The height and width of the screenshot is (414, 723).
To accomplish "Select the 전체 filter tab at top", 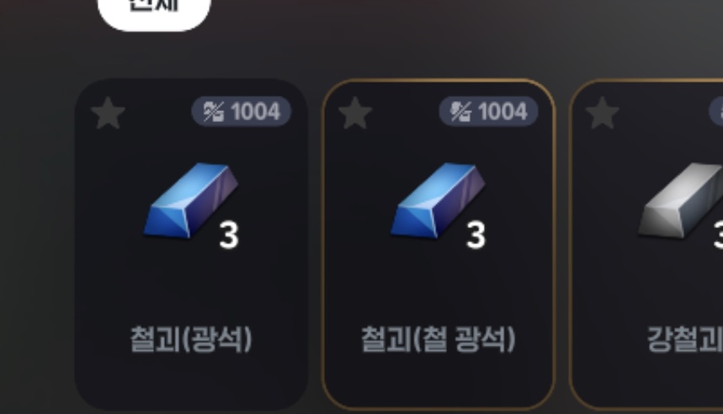I will (154, 9).
